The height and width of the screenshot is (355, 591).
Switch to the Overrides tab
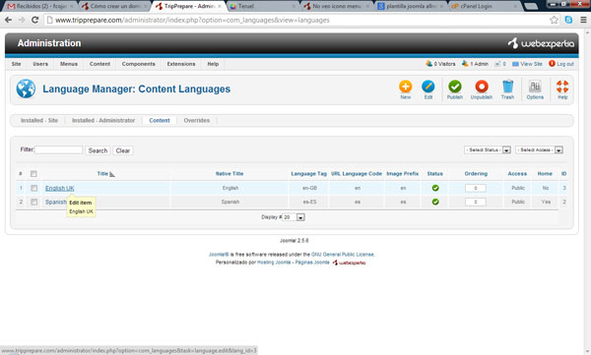pyautogui.click(x=197, y=121)
